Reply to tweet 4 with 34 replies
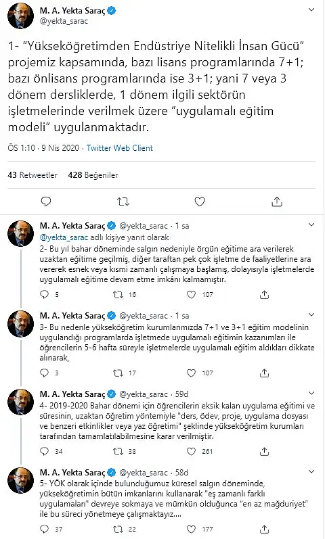The height and width of the screenshot is (539, 325). tap(45, 451)
